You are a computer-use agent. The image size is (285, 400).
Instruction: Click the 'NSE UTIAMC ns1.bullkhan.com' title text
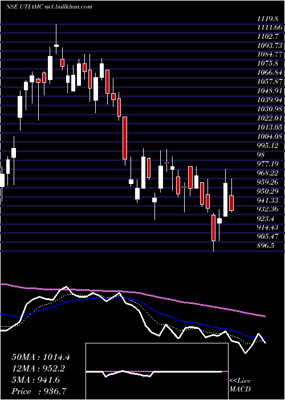(48, 7)
